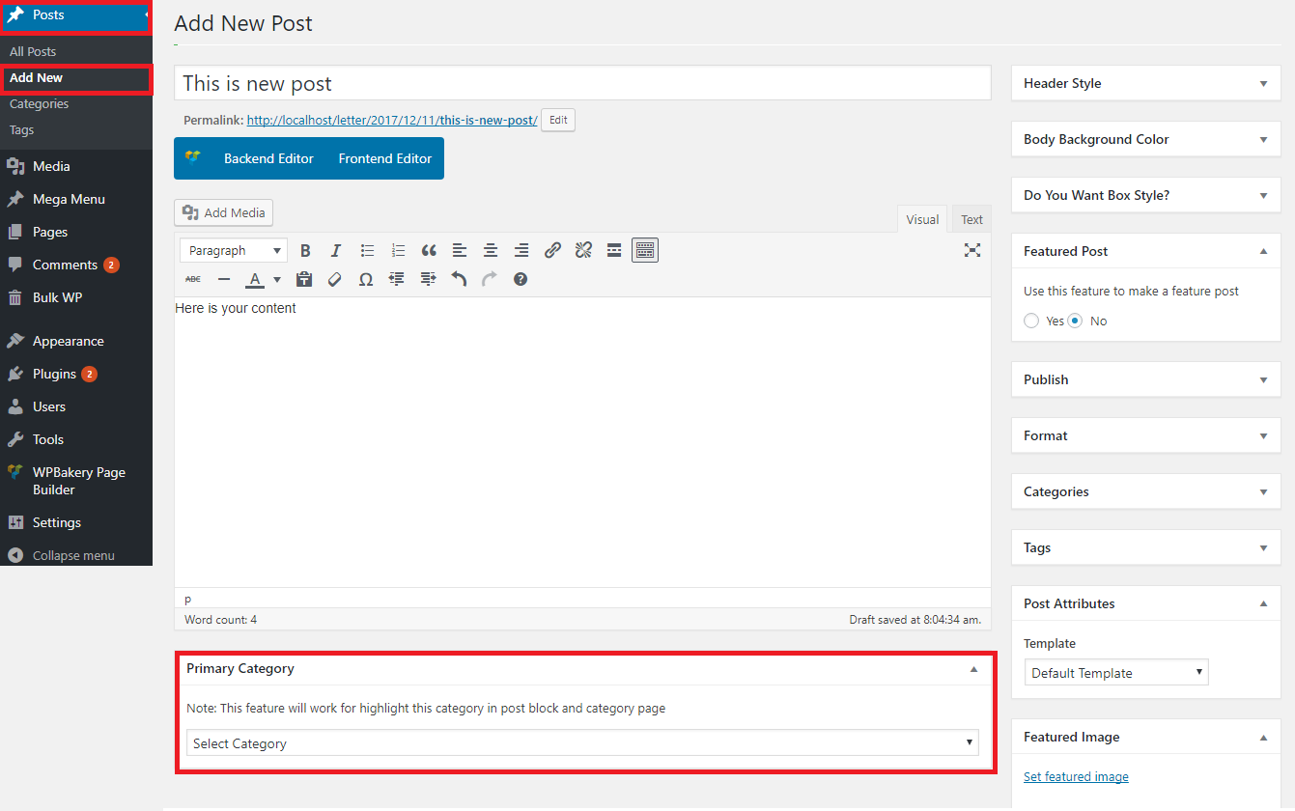Click the Undo arrow icon
The height and width of the screenshot is (811, 1295).
click(x=459, y=279)
